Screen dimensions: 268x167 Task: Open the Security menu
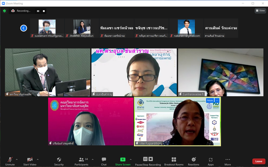tap(59, 161)
